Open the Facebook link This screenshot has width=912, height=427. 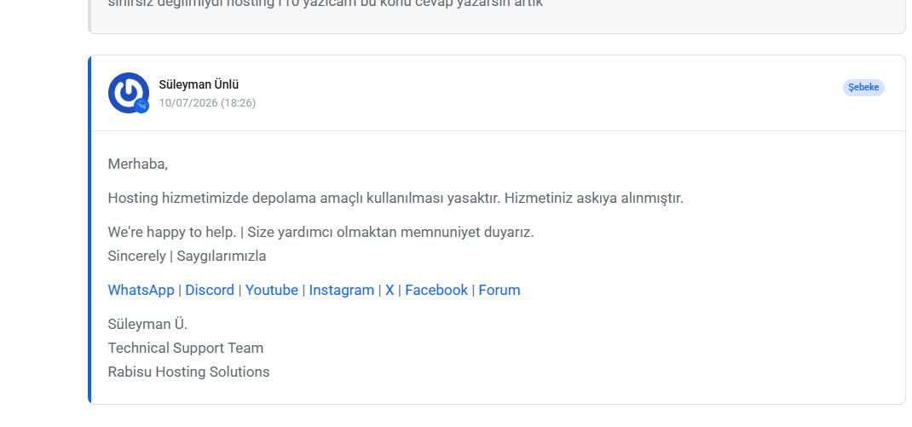(x=436, y=290)
